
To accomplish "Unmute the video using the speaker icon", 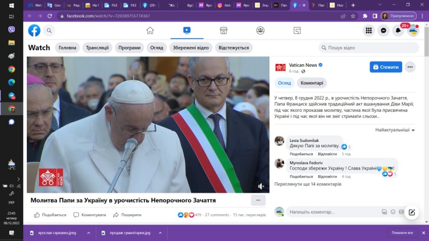I will 261,186.
